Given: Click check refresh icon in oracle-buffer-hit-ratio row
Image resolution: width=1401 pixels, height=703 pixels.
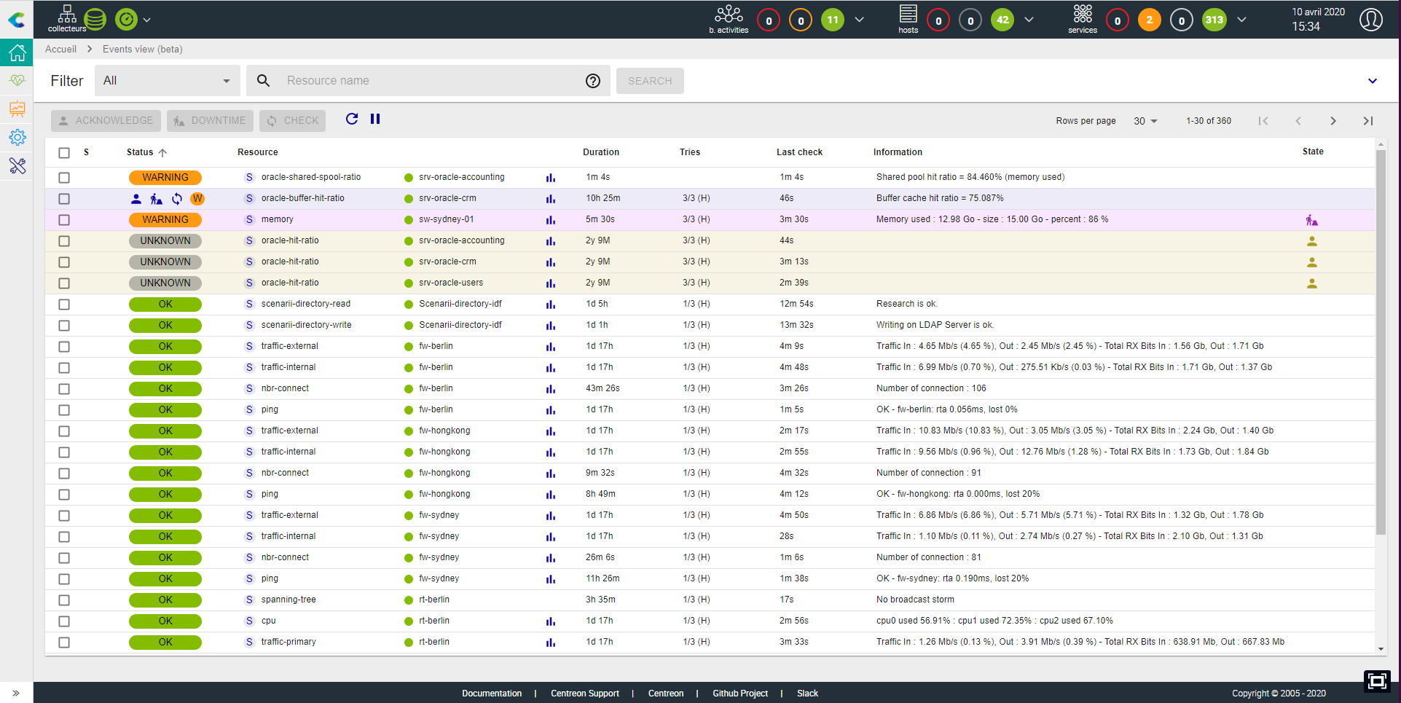Looking at the screenshot, I should click(177, 199).
